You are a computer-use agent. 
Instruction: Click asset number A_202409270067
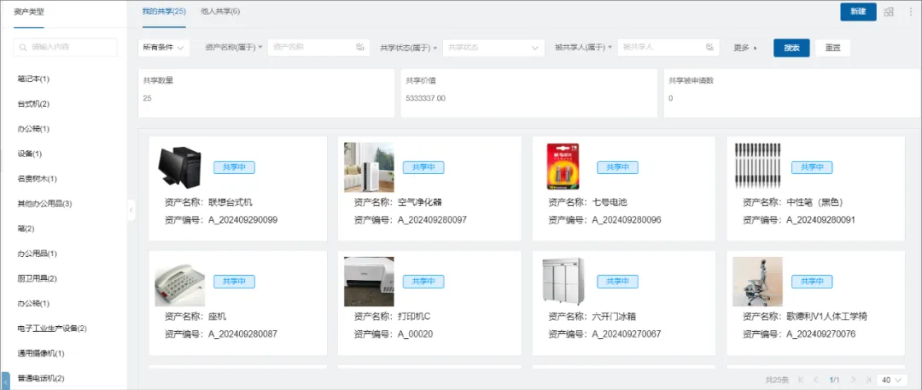point(627,335)
